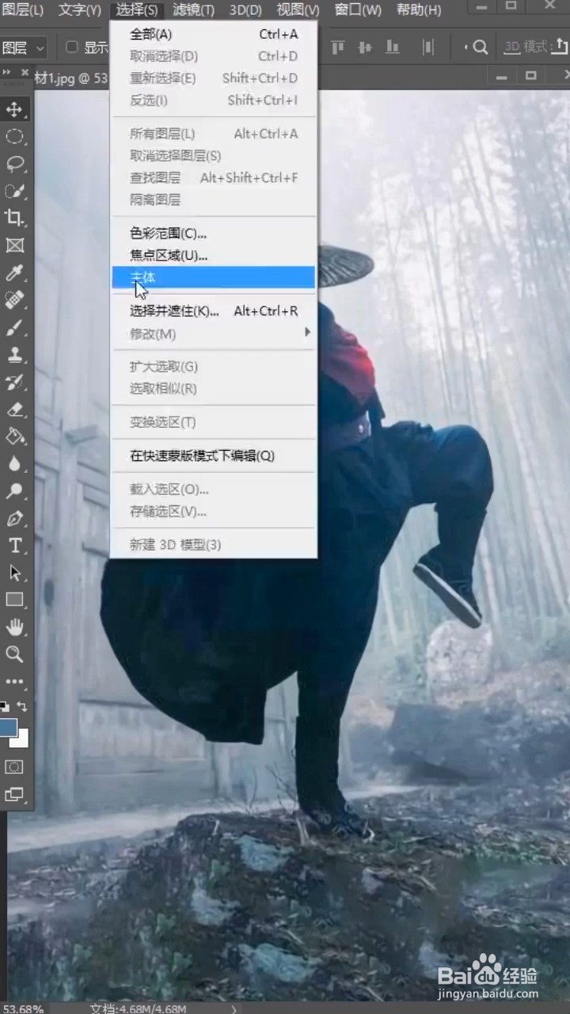Click the 文档:4.68M/4.68M status text
The width and height of the screenshot is (570, 1014).
[138, 1008]
